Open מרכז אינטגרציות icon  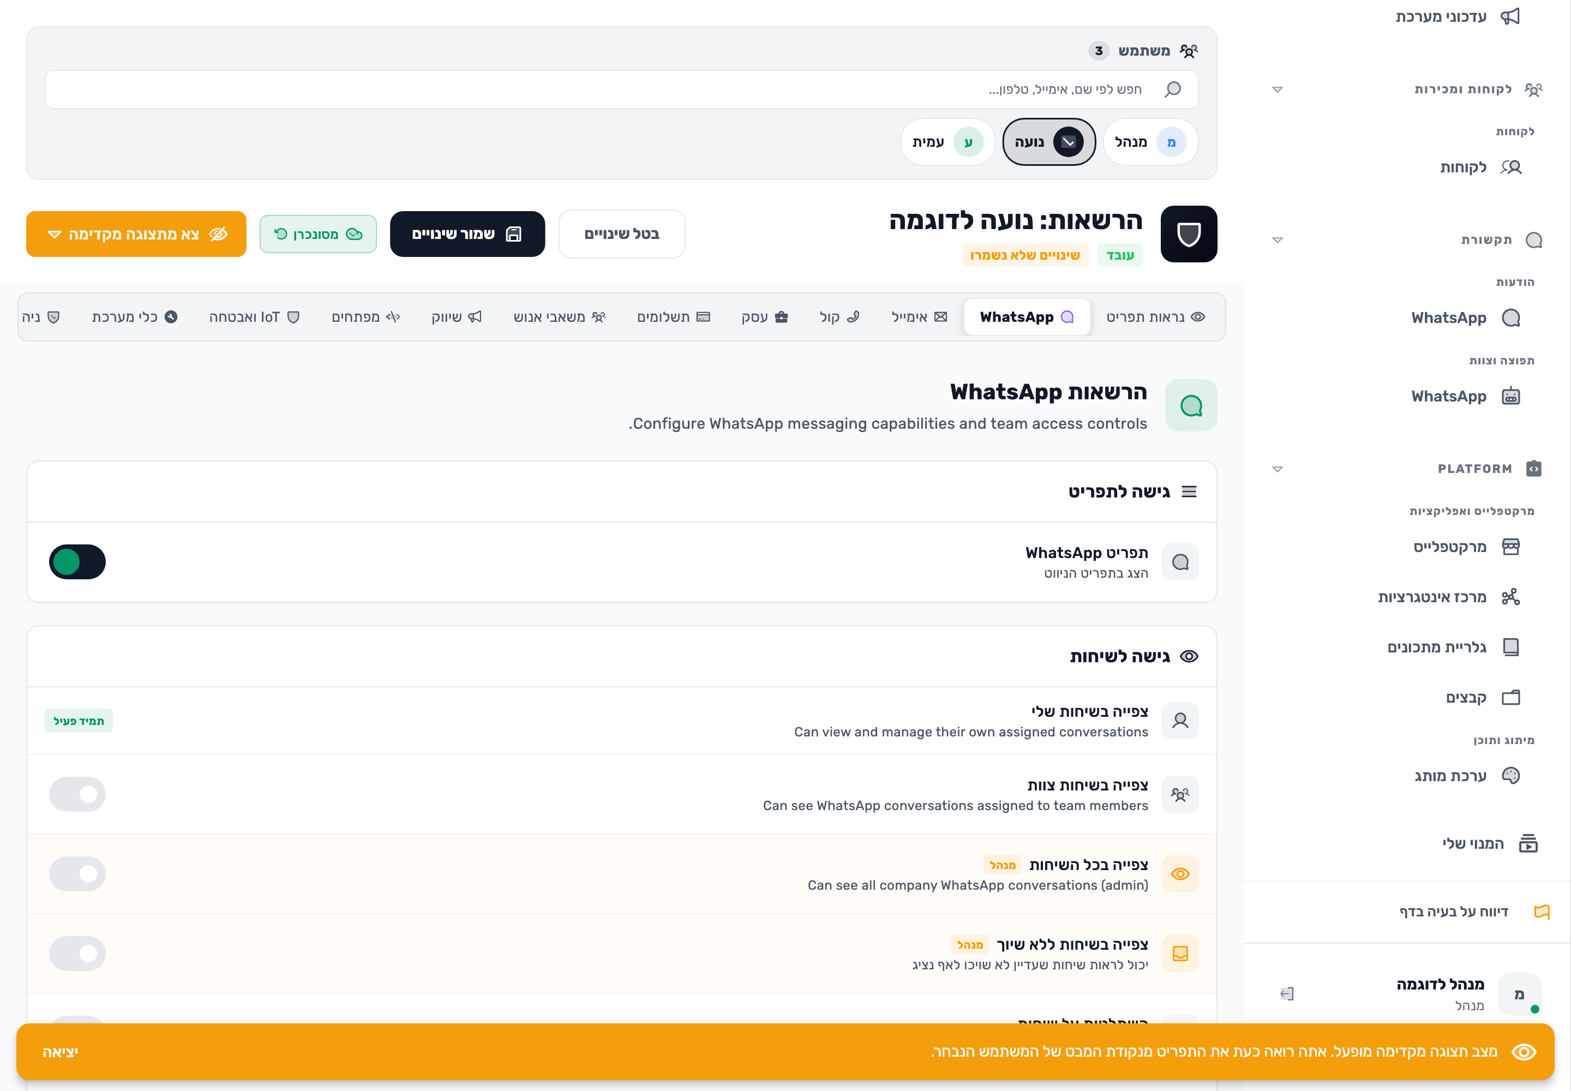[x=1511, y=597]
